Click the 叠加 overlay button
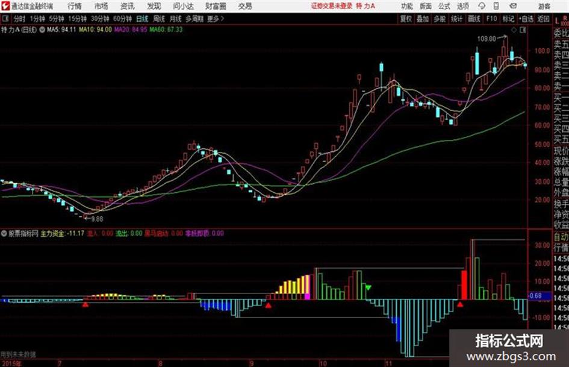Image resolution: width=569 pixels, height=367 pixels. pos(423,19)
